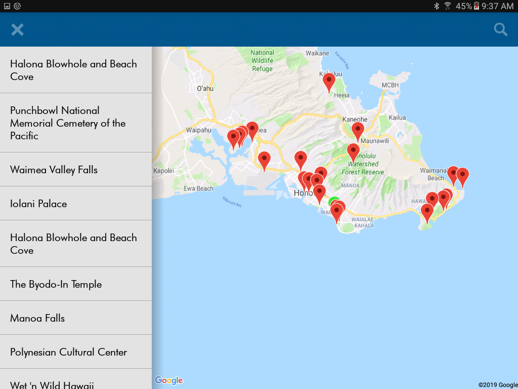Select the Halona Blowhole entry above Punchbowl
Image resolution: width=518 pixels, height=389 pixels.
[x=76, y=70]
